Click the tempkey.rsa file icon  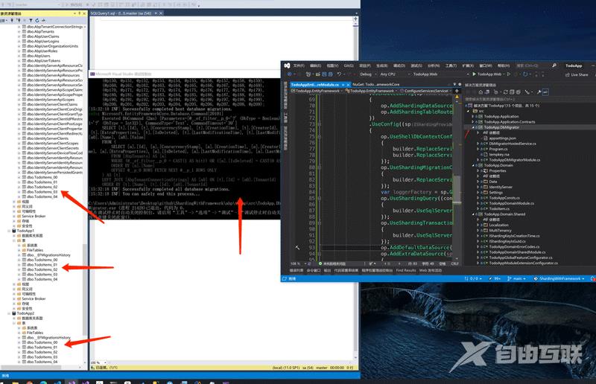pos(486,154)
